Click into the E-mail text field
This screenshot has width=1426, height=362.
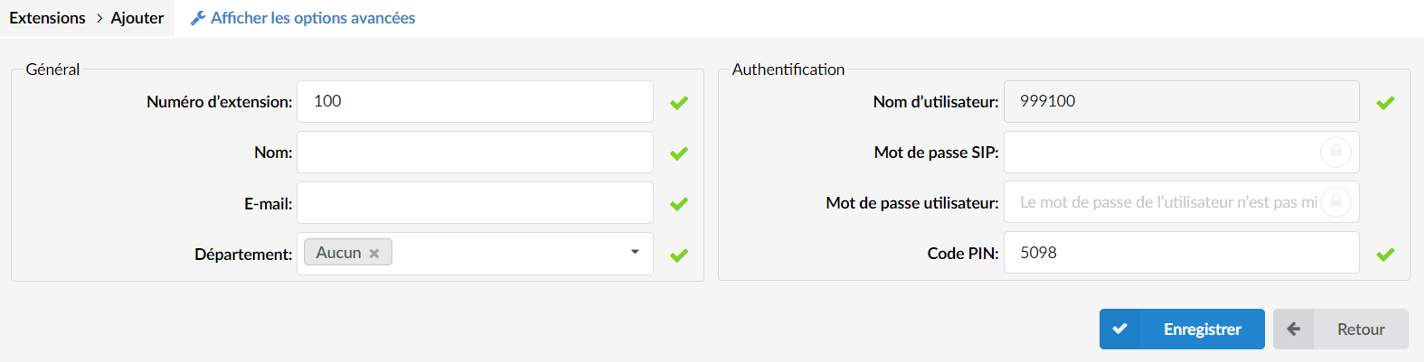(475, 203)
